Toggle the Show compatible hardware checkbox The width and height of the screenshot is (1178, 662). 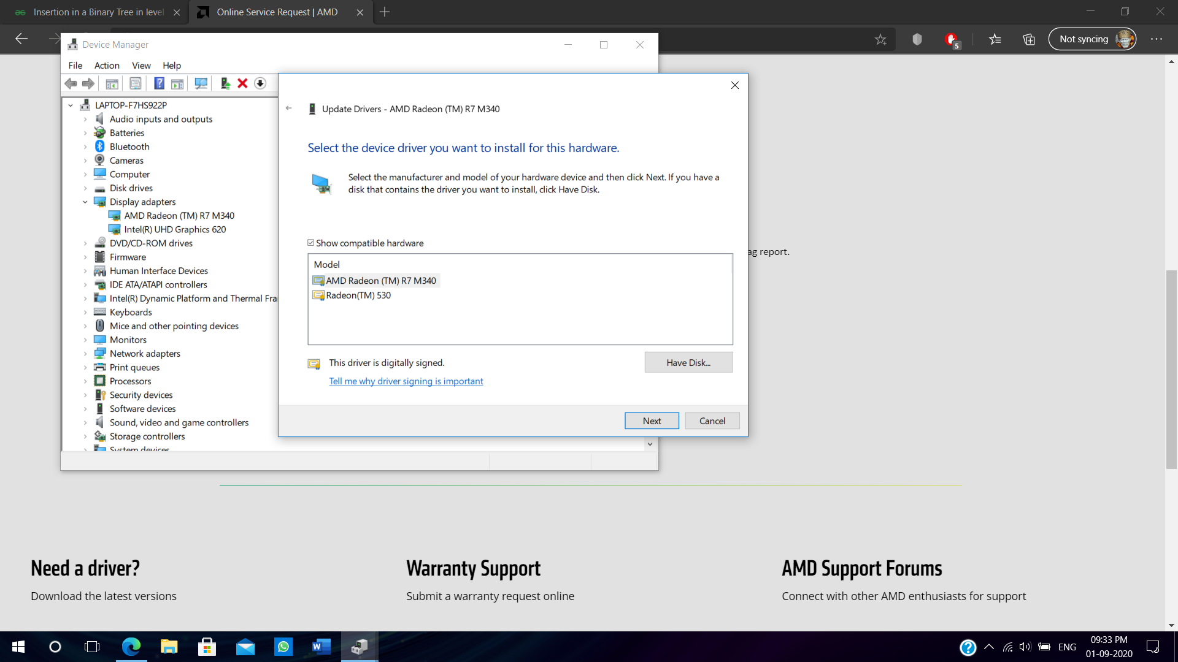(310, 243)
